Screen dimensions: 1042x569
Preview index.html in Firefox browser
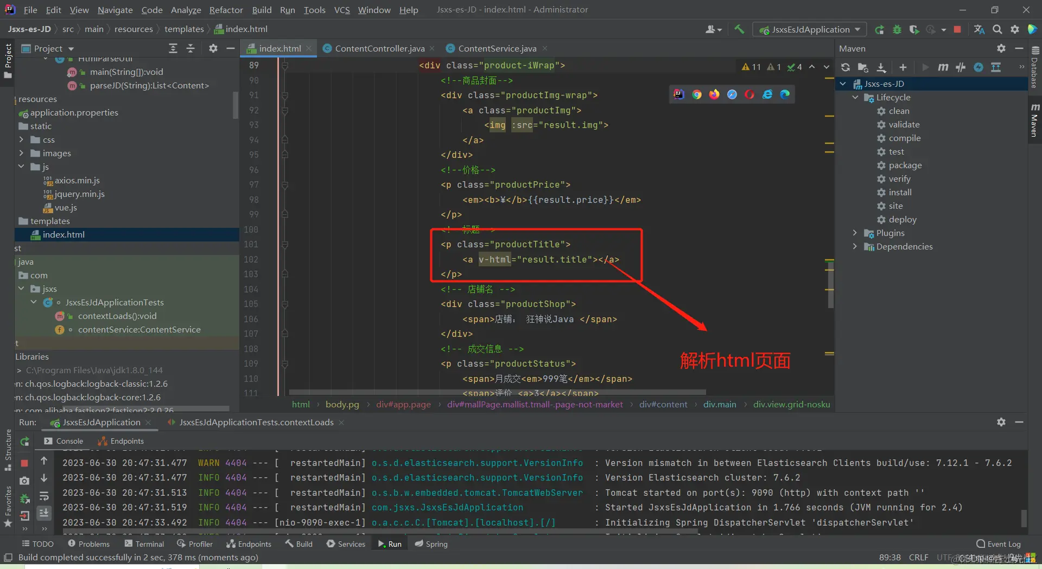point(714,94)
